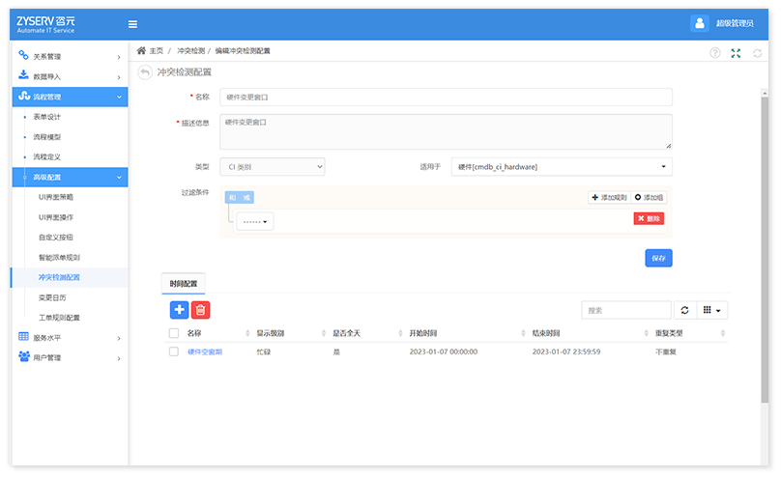Toggle fullscreen with the green expand icon
This screenshot has width=781, height=478.
(737, 53)
